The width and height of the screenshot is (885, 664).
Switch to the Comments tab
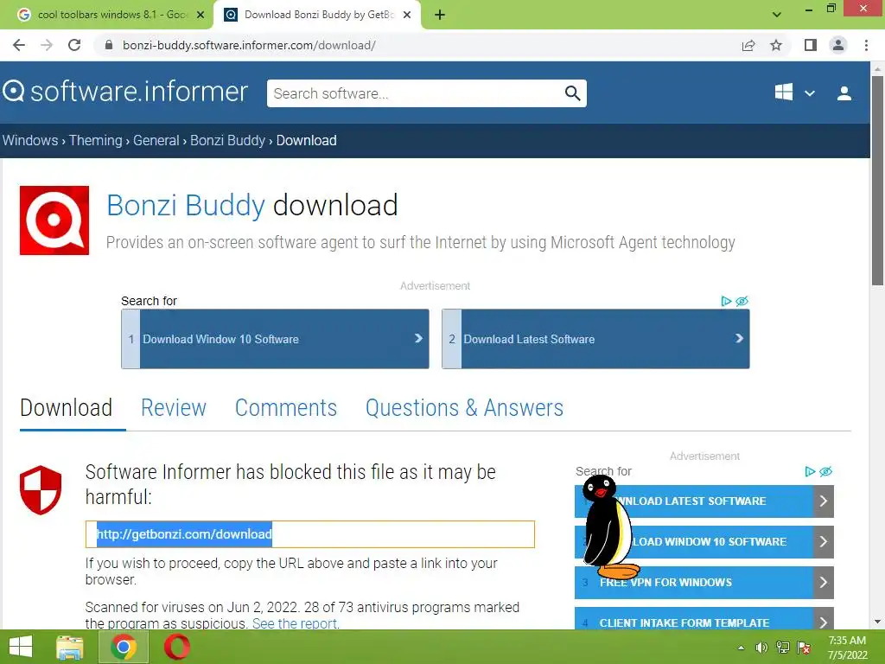pyautogui.click(x=286, y=408)
